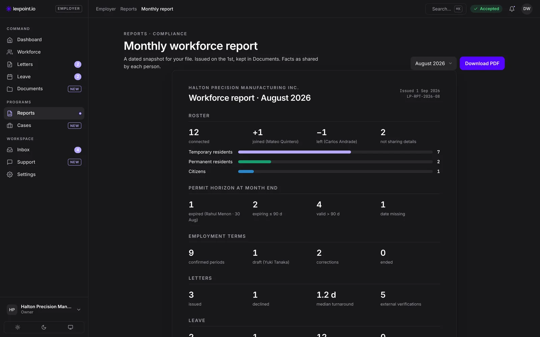This screenshot has height=337, width=540.
Task: Click the Citizens progress bar
Action: (x=335, y=172)
